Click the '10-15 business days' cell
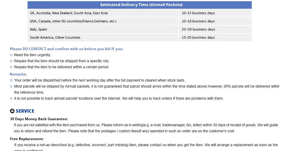 215,13
